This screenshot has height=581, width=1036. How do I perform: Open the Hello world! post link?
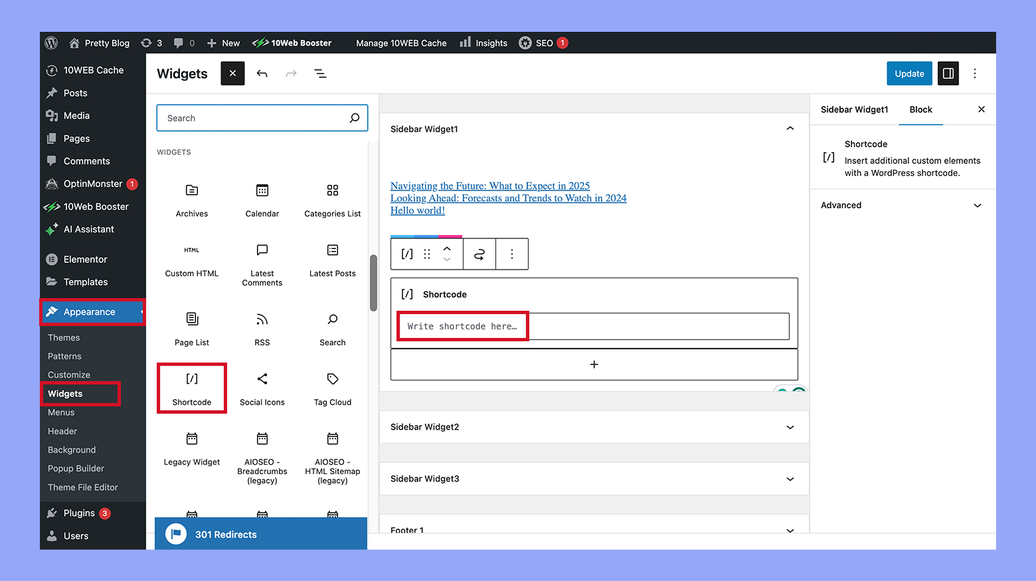click(417, 210)
